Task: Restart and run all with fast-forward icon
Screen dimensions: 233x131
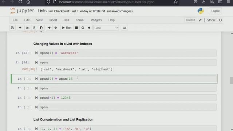Action: [89, 28]
